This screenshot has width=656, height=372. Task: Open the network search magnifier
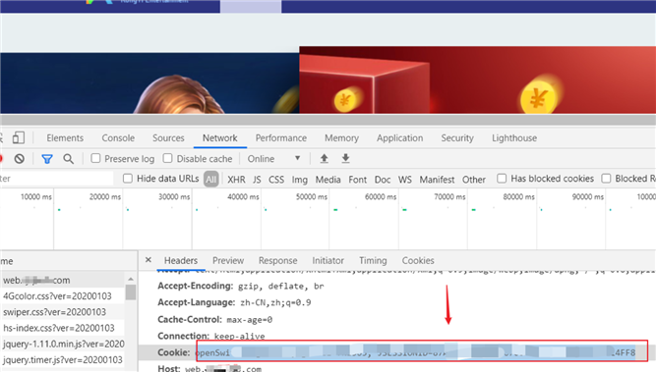[x=68, y=159]
